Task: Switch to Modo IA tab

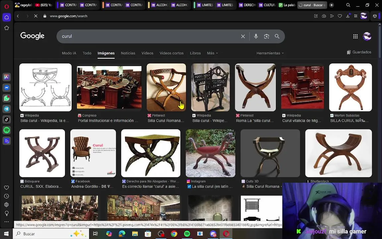Action: point(69,53)
